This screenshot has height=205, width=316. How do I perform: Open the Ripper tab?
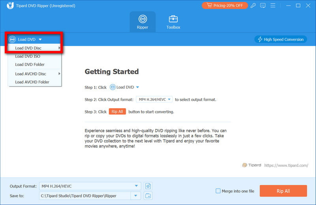(143, 22)
